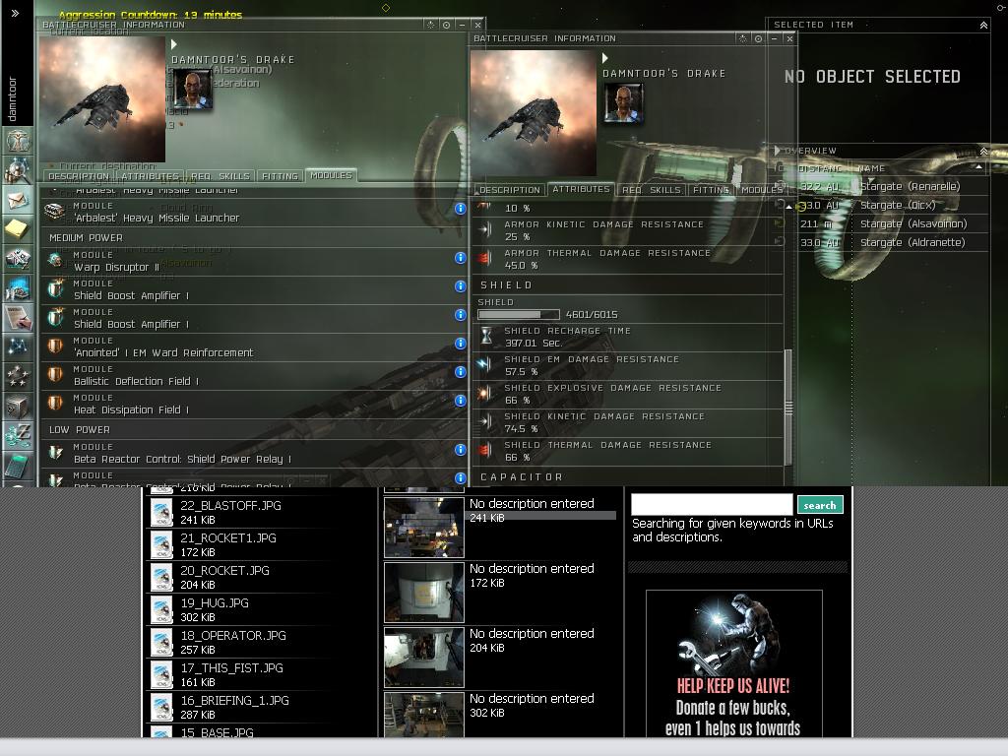The width and height of the screenshot is (1008, 756).
Task: Click the Help Keep Us Alive donate banner
Action: (x=733, y=663)
